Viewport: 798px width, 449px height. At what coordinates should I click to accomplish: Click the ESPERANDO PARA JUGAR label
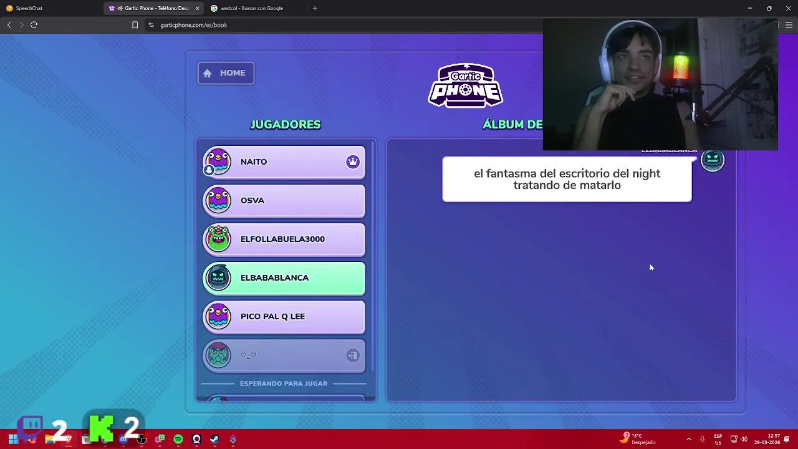pyautogui.click(x=284, y=384)
